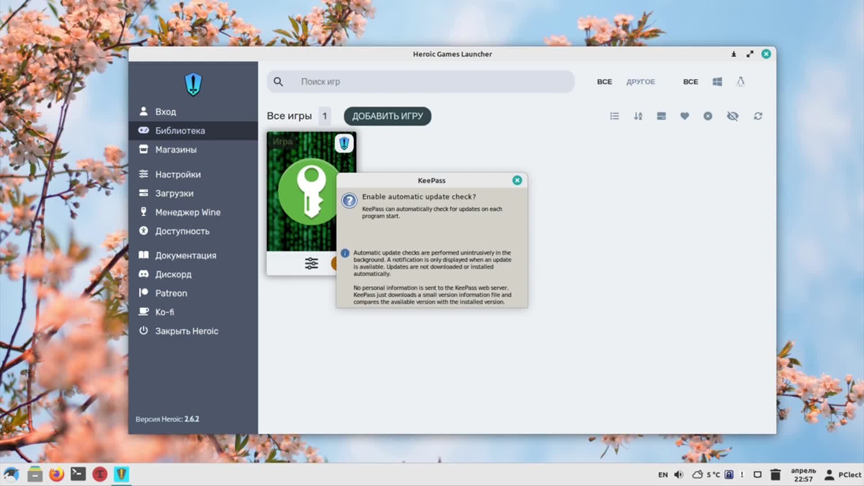Click the down-arrow button in the Heroic titlebar
The height and width of the screenshot is (486, 864).
[x=733, y=54]
